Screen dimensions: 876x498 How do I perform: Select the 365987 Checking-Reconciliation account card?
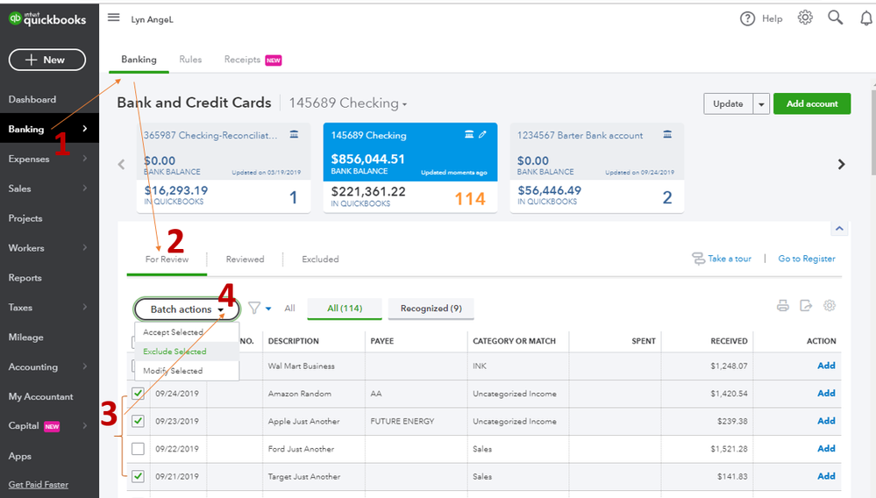click(224, 168)
